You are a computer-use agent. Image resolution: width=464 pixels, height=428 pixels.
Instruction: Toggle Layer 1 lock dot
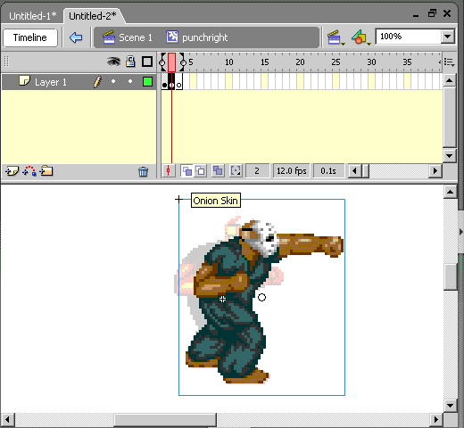pos(130,81)
